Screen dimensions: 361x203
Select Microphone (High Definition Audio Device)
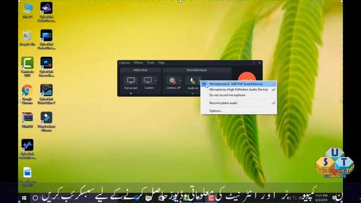click(x=239, y=90)
